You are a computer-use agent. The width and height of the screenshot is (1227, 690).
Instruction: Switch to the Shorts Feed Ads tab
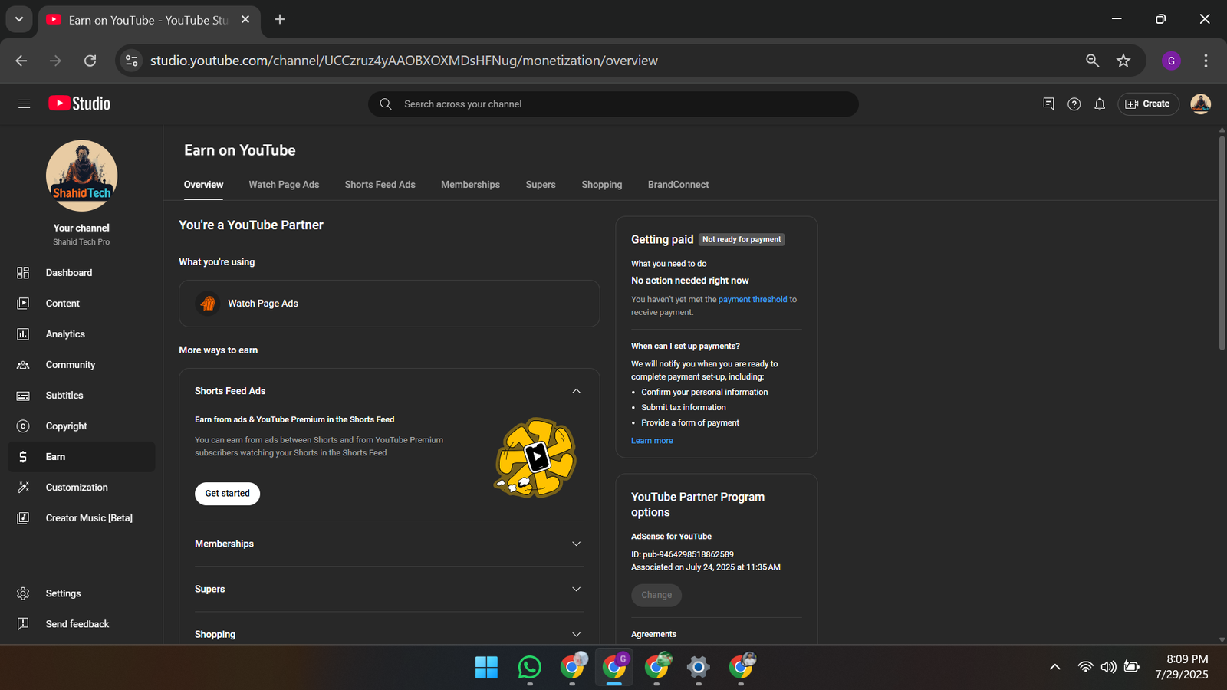[380, 185]
